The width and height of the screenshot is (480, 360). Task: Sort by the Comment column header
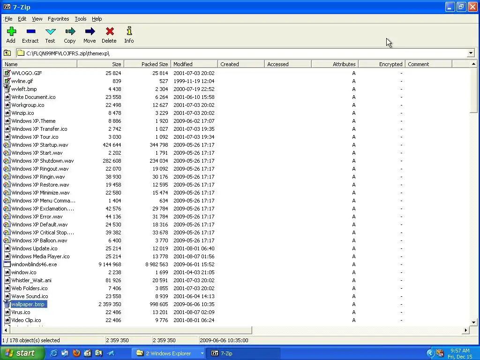[428, 64]
